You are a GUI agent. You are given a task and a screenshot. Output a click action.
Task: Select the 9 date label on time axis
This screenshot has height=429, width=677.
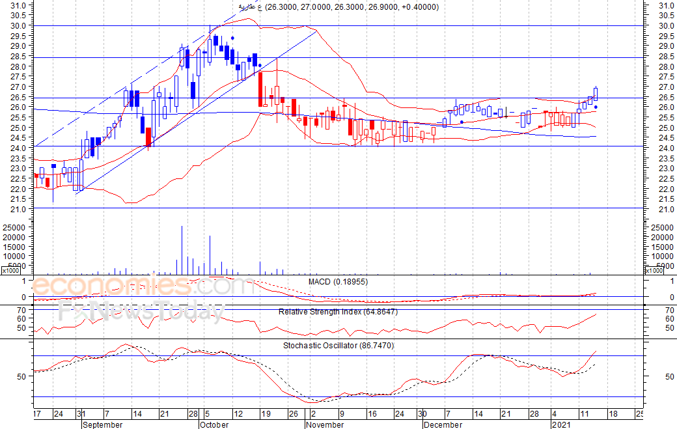click(342, 414)
